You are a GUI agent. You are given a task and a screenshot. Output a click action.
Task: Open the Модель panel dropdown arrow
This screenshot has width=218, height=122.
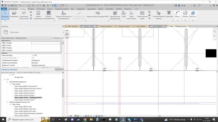[x=185, y=20]
